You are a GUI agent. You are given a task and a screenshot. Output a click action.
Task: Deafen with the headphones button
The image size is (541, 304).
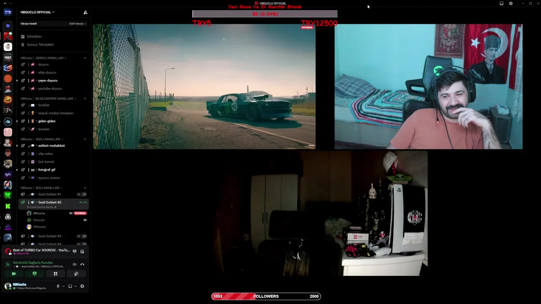[x=70, y=286]
